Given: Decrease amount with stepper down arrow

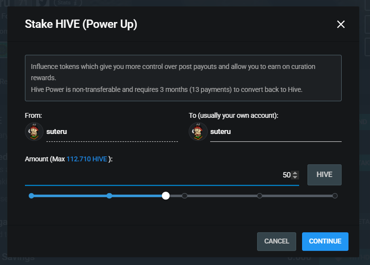Looking at the screenshot, I should click(x=295, y=177).
